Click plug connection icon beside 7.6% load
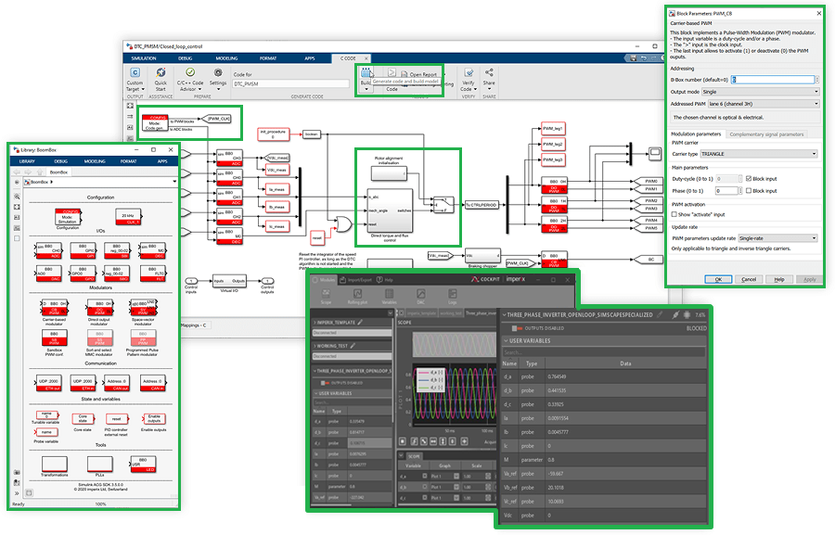 pos(675,314)
